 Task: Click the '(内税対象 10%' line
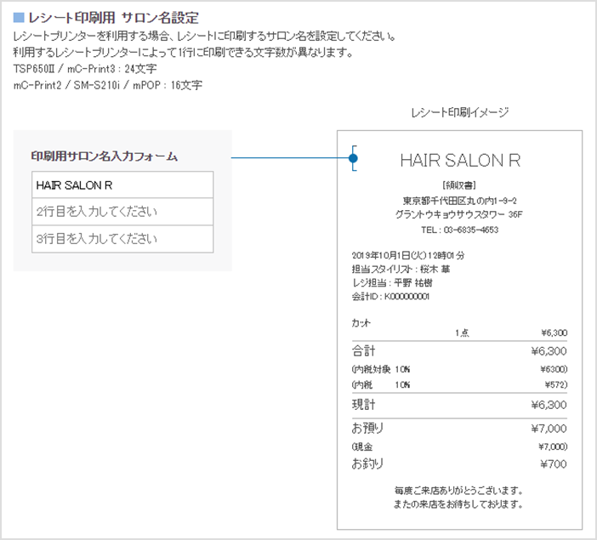coord(381,369)
